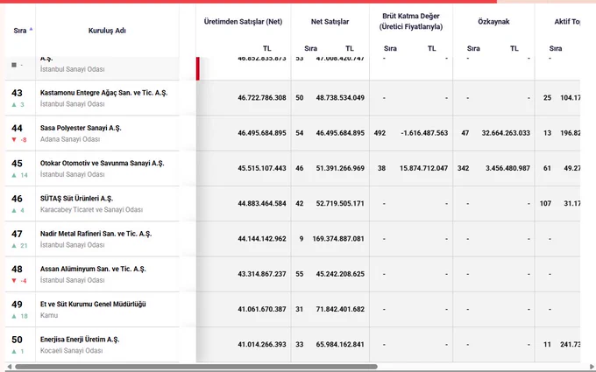Click rank number 43
596x372 pixels.
click(17, 93)
